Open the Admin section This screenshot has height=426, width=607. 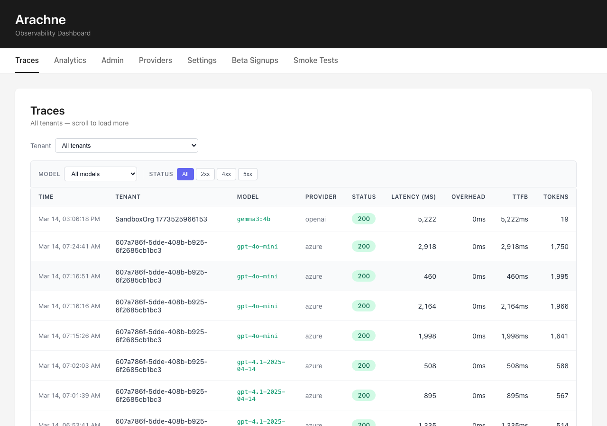pos(112,60)
